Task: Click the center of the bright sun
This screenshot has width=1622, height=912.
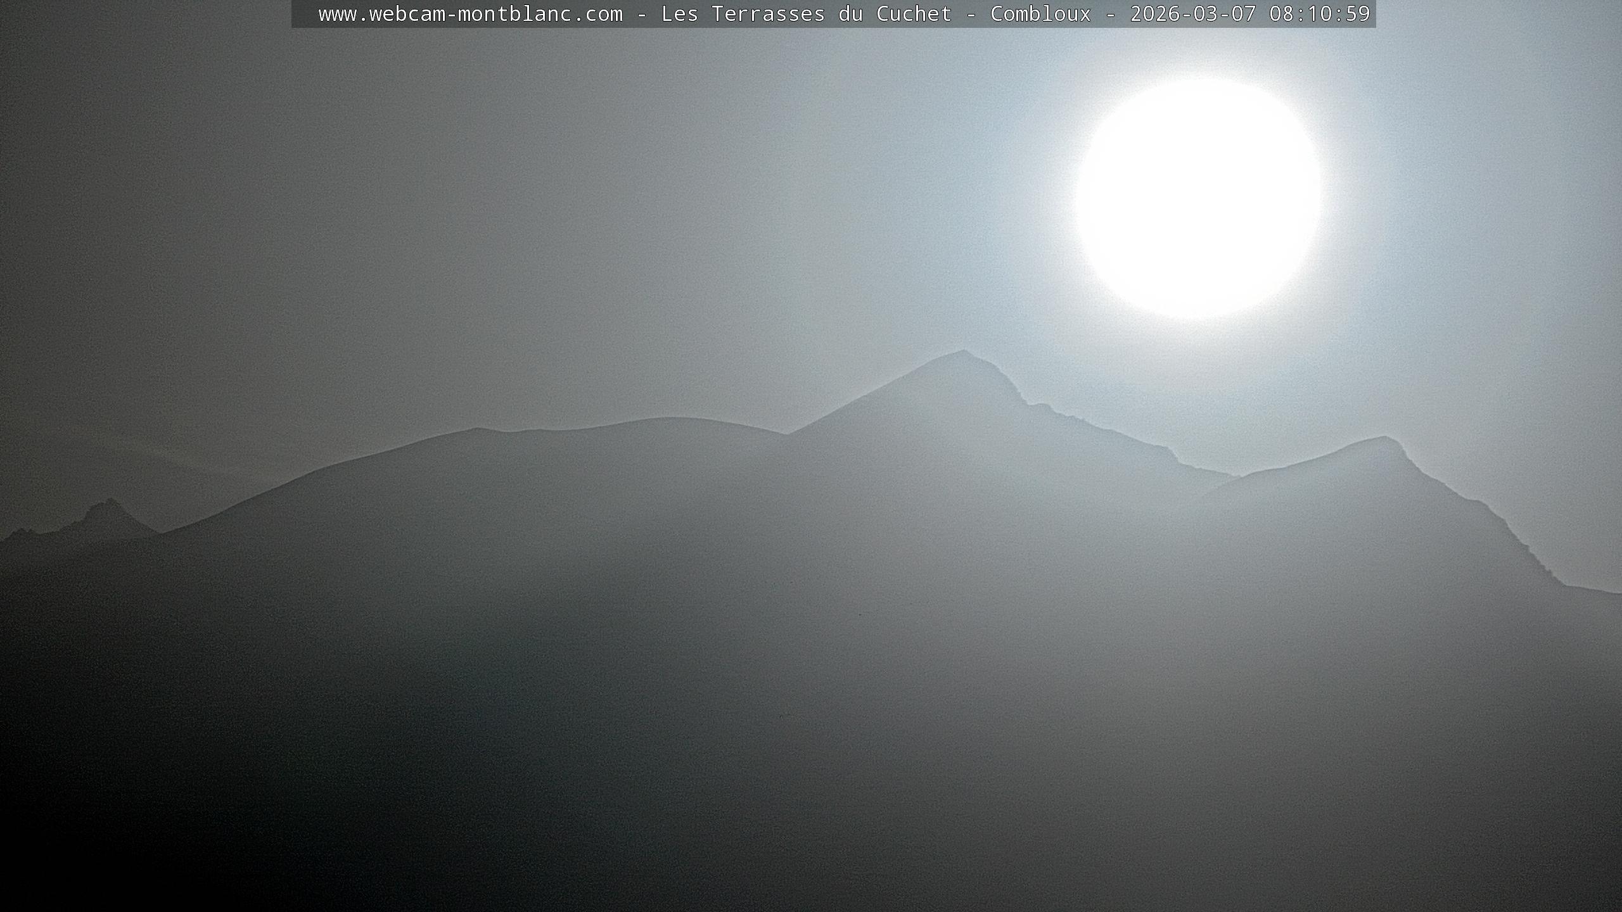Action: click(x=1199, y=199)
